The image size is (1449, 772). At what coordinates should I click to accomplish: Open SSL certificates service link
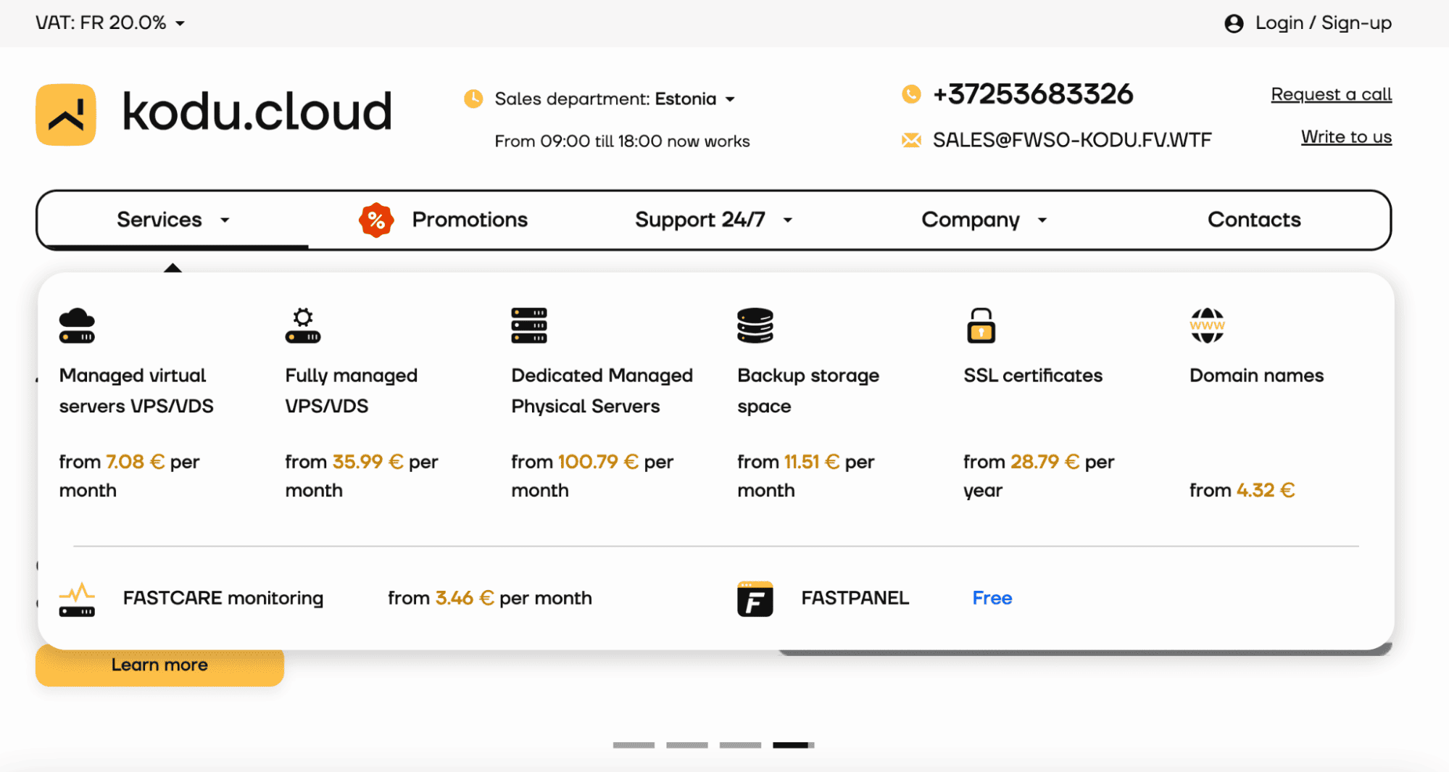pyautogui.click(x=1033, y=375)
